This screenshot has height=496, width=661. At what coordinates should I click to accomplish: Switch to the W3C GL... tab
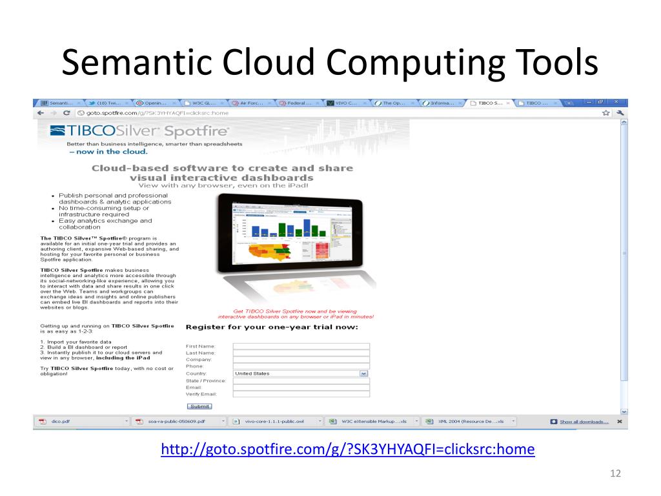tap(203, 103)
